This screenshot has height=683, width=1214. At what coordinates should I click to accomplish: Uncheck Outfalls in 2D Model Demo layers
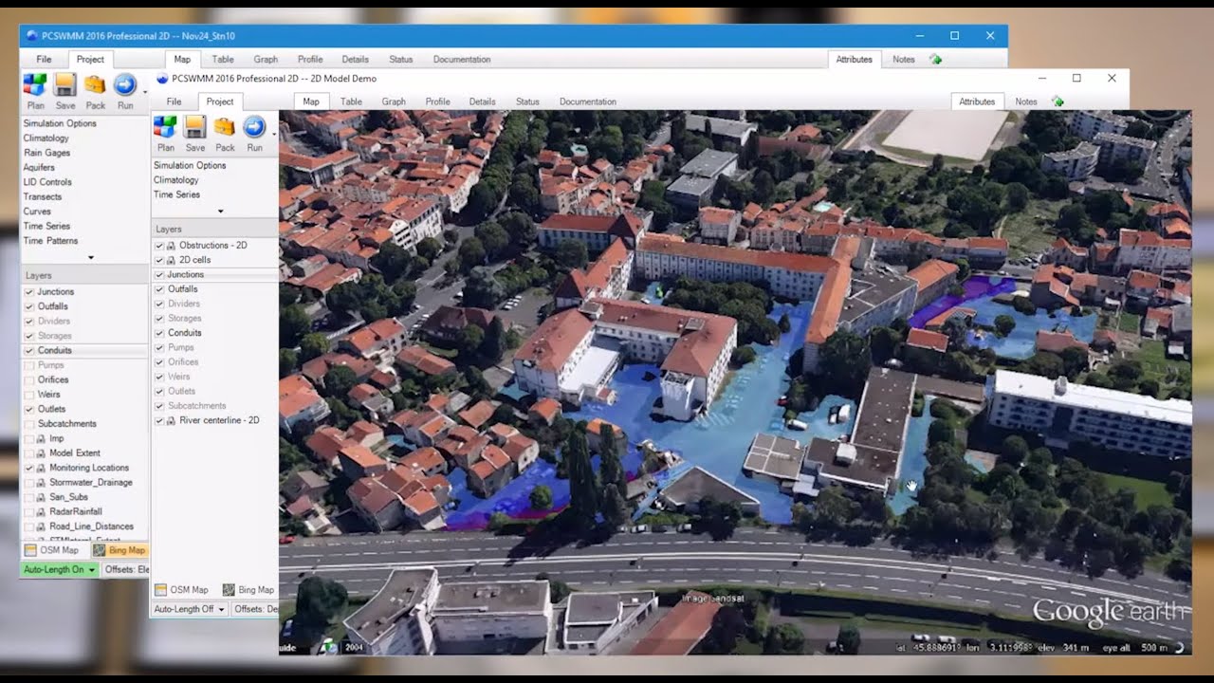159,289
